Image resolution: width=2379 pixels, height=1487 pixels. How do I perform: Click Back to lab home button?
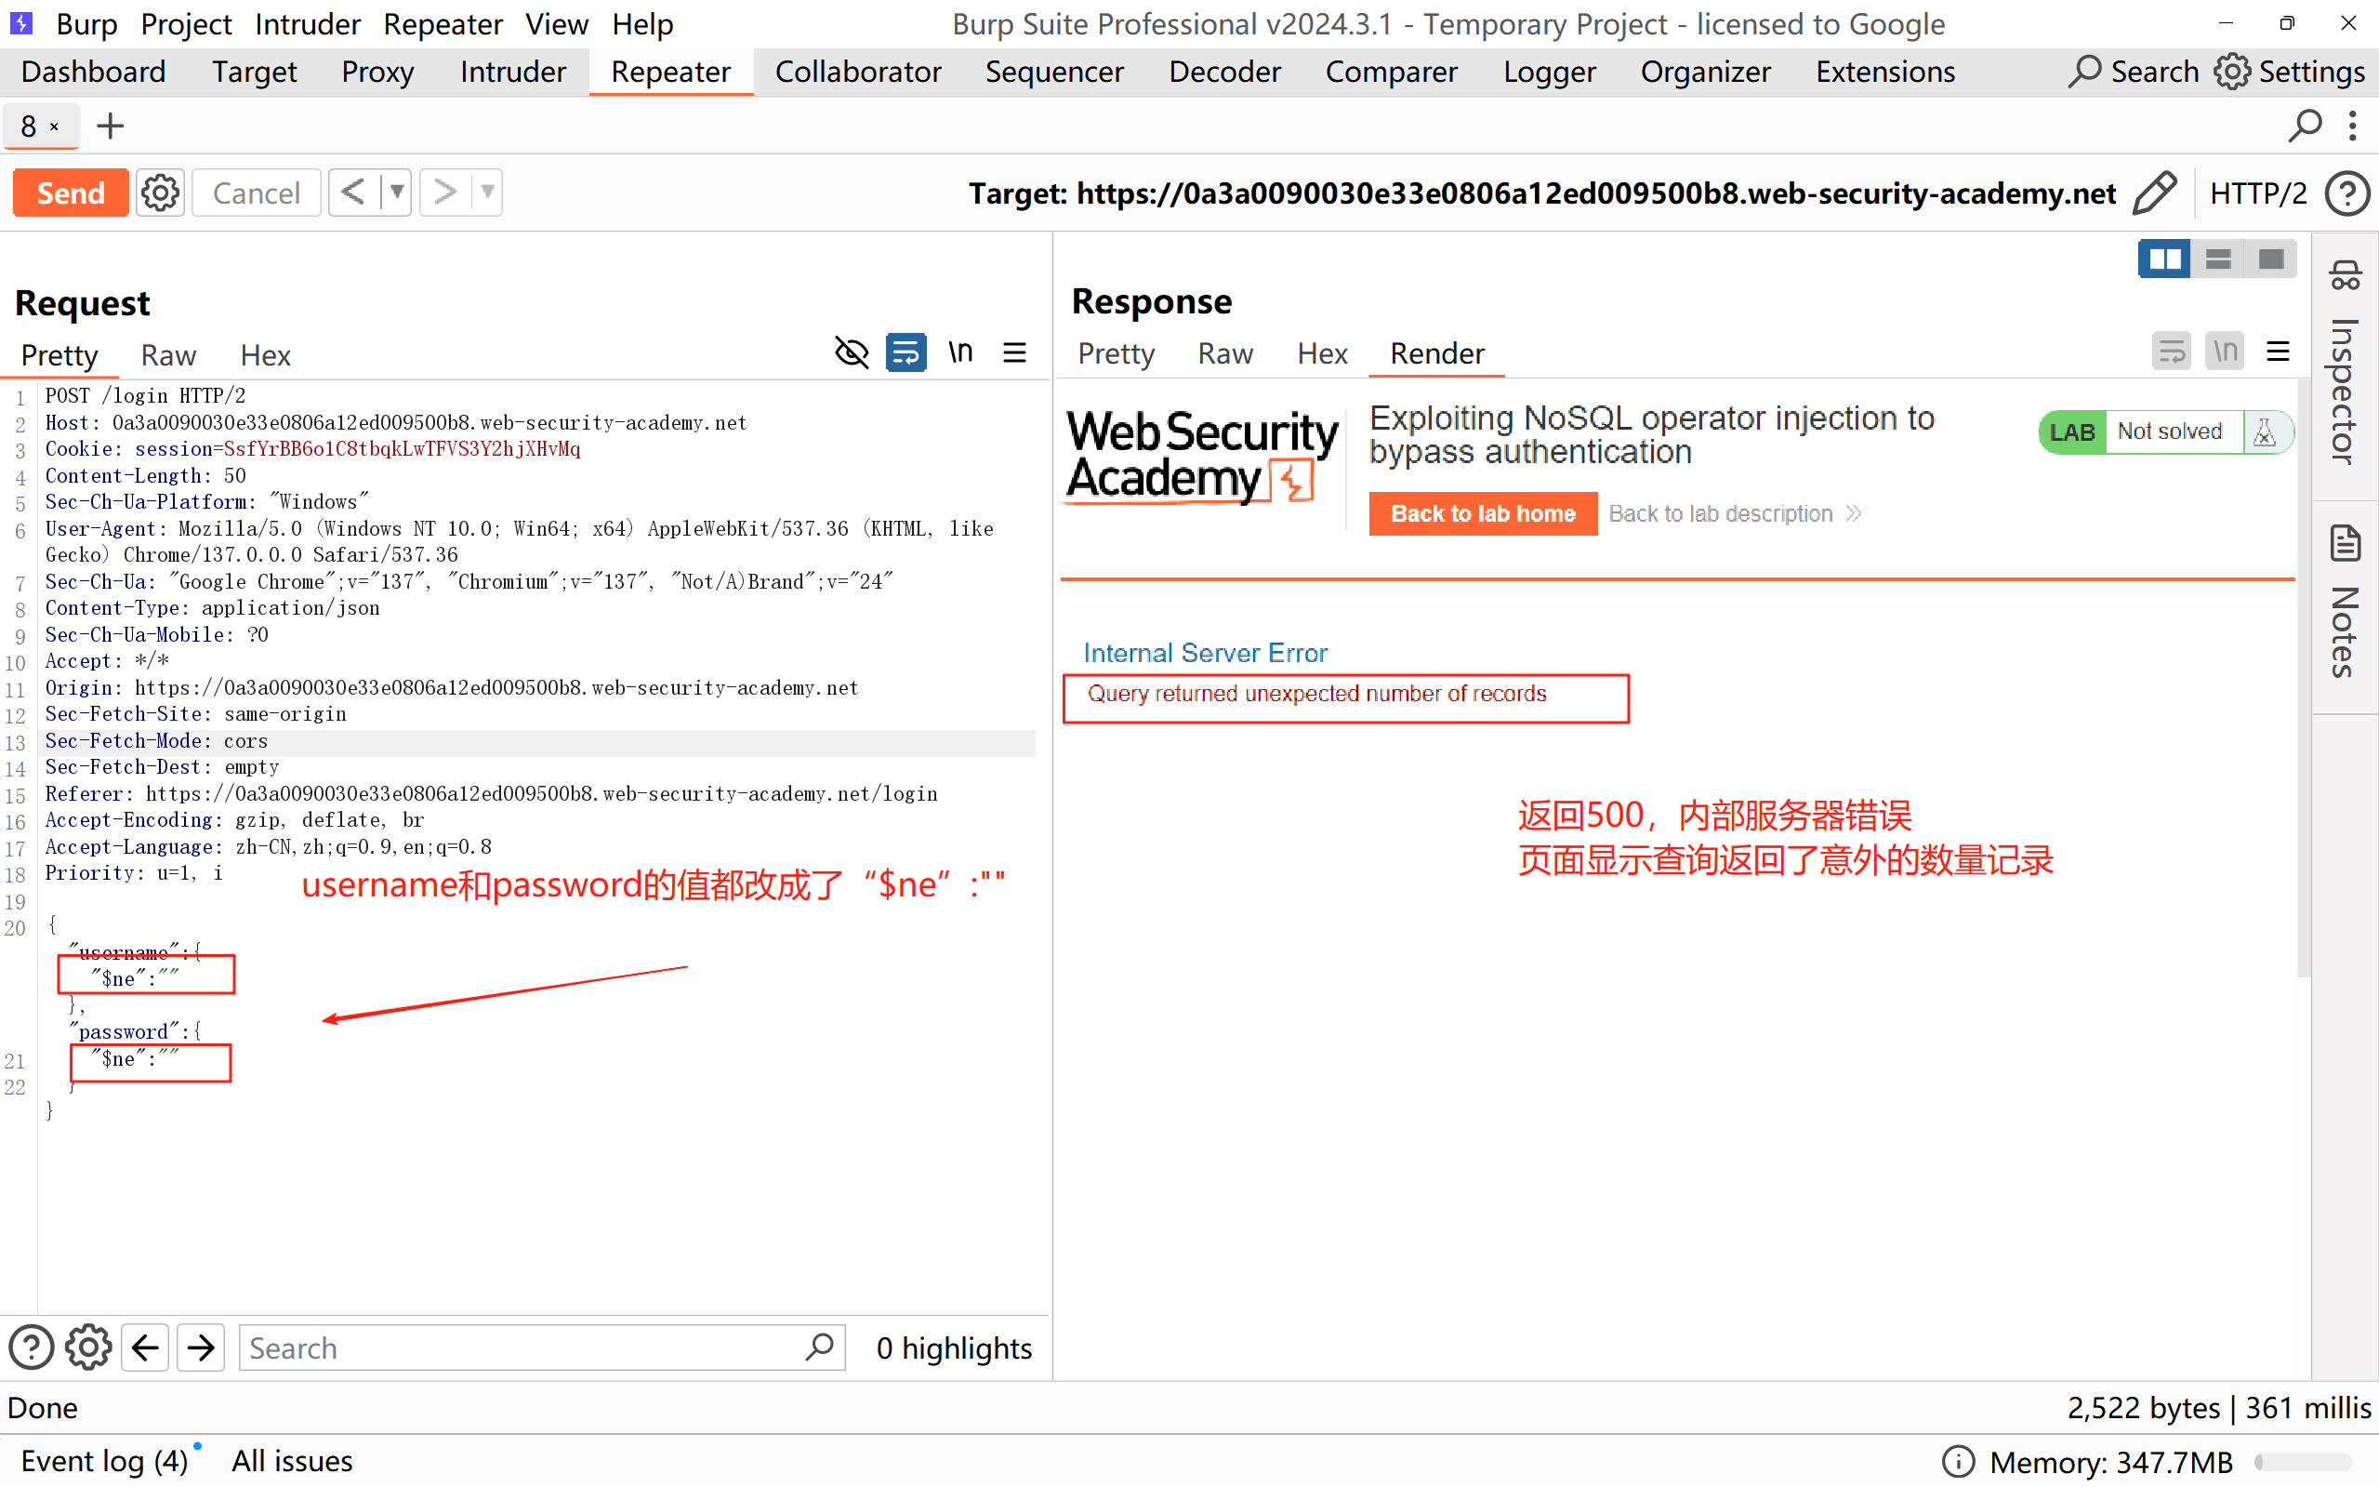(1483, 513)
